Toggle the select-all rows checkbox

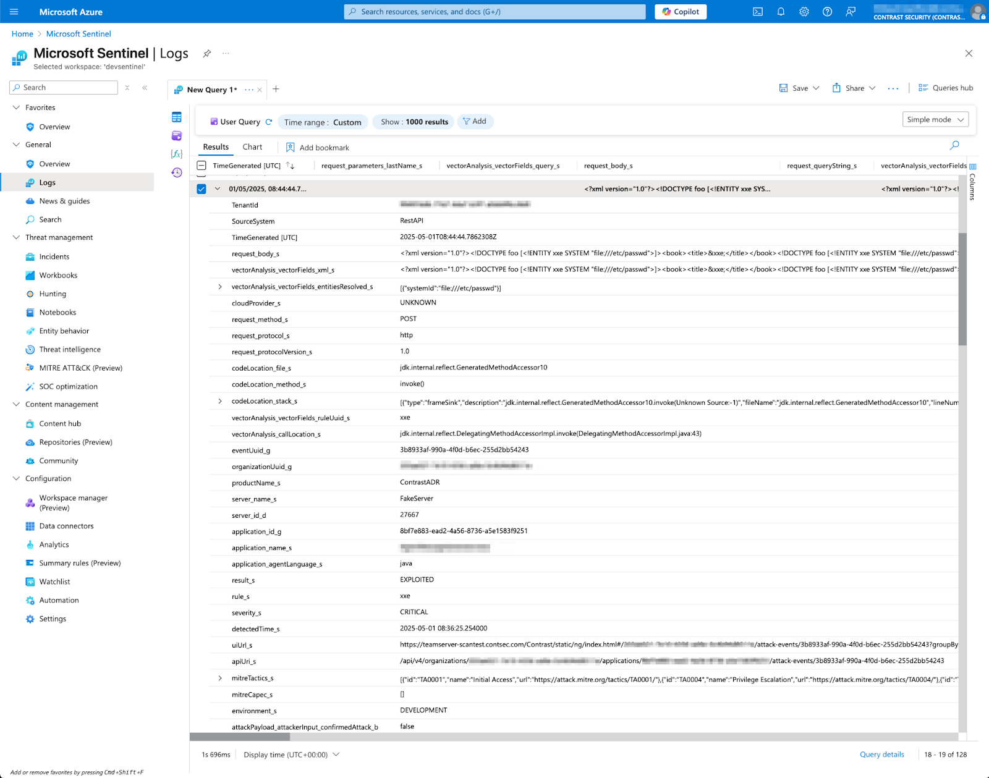click(x=202, y=166)
